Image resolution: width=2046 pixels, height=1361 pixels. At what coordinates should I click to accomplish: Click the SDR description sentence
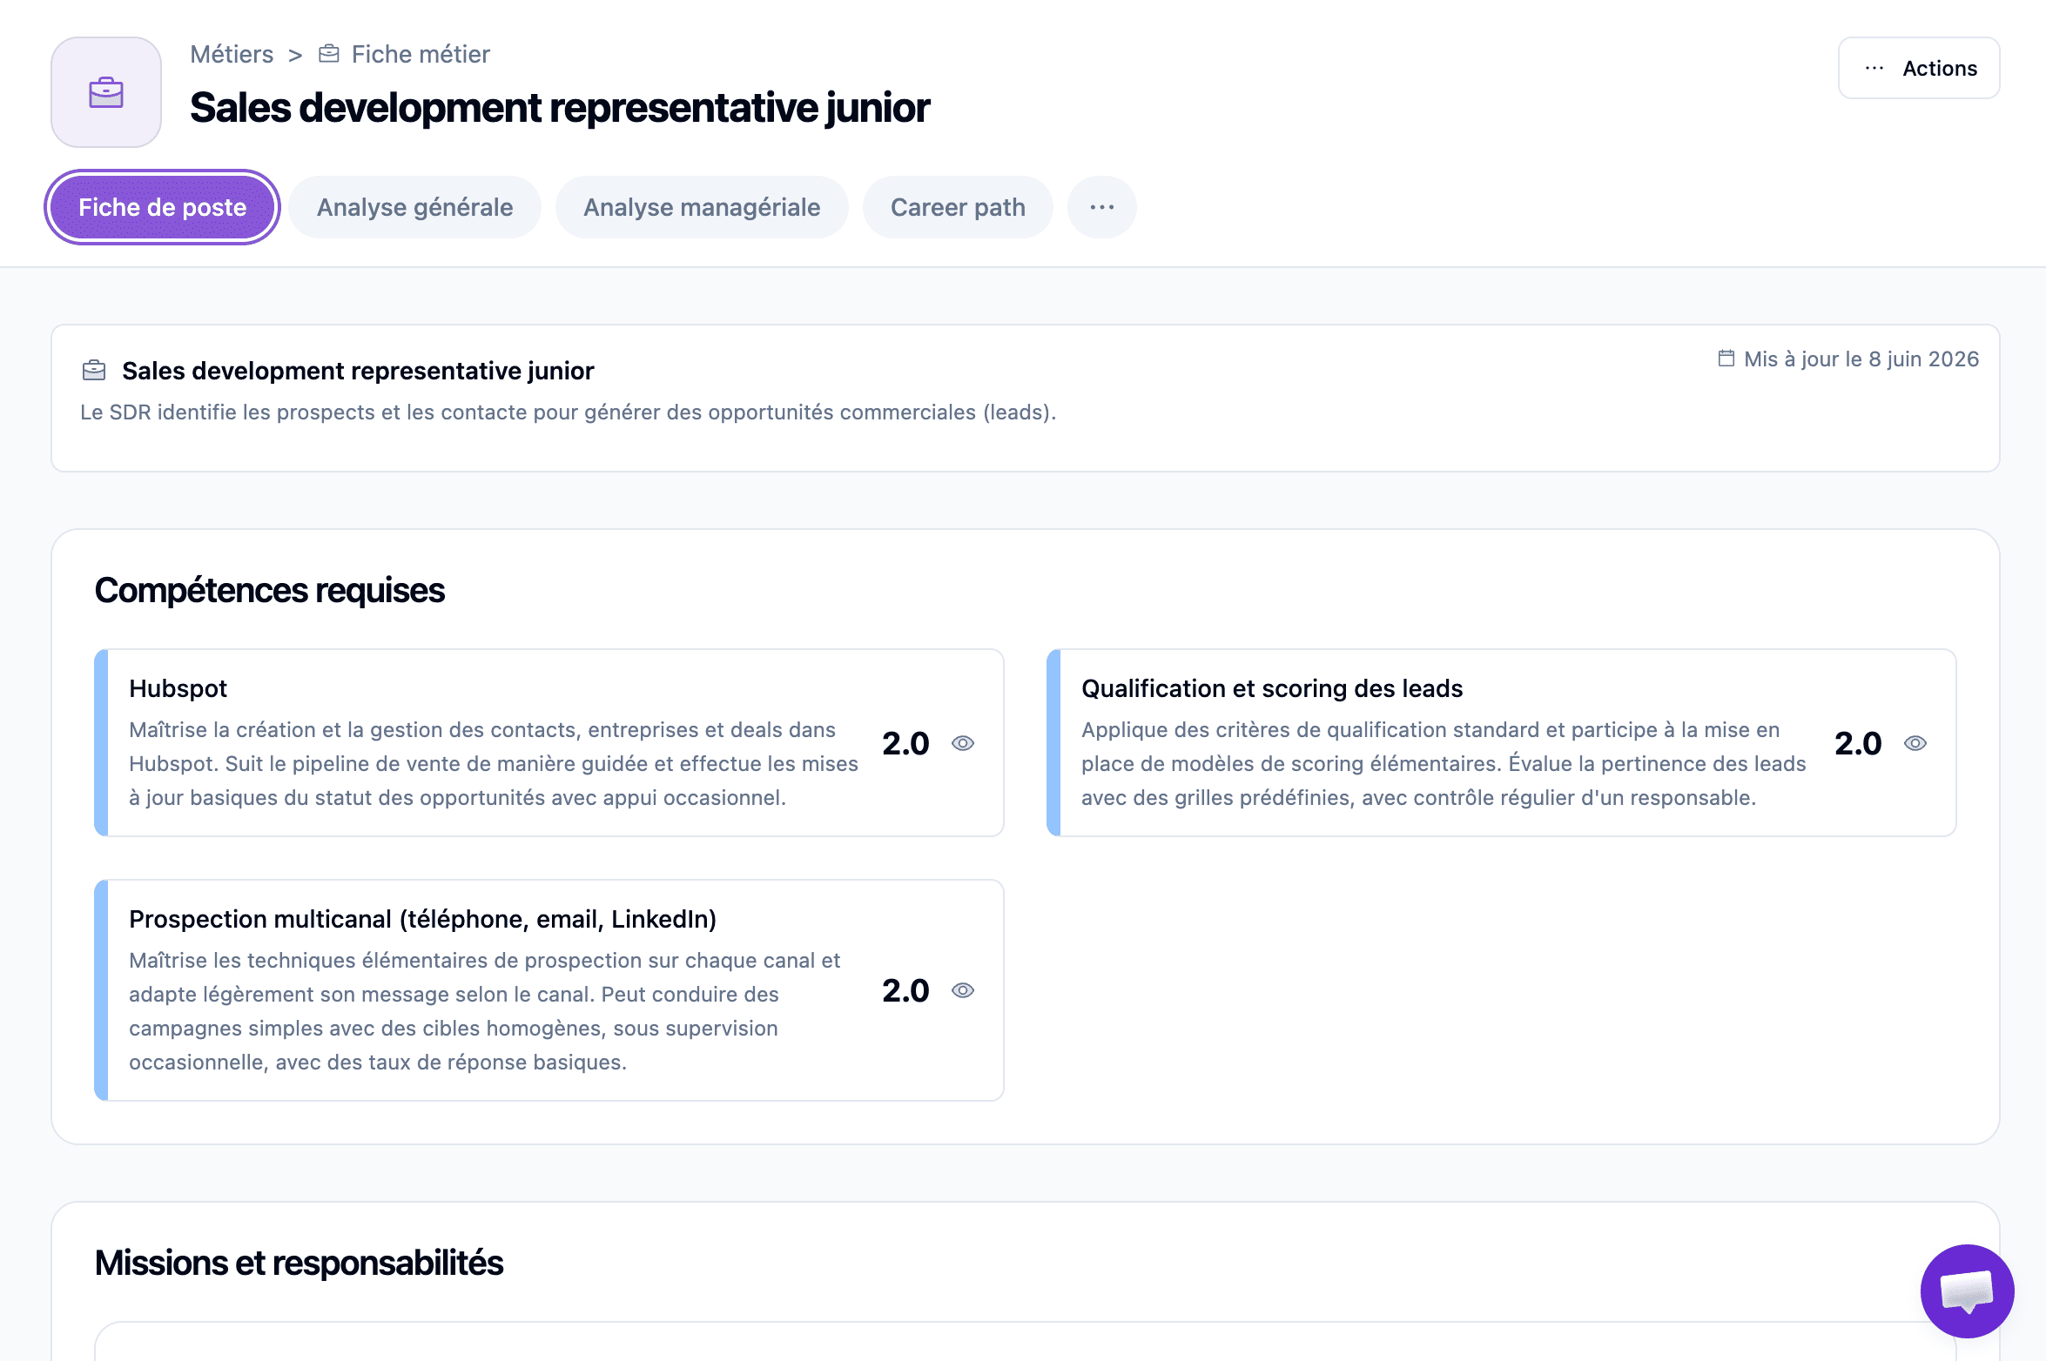pos(569,412)
